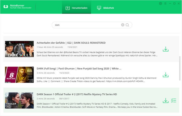Minimize the NoteBurner window
Screen dimensions: 182x116
(x=170, y=3)
